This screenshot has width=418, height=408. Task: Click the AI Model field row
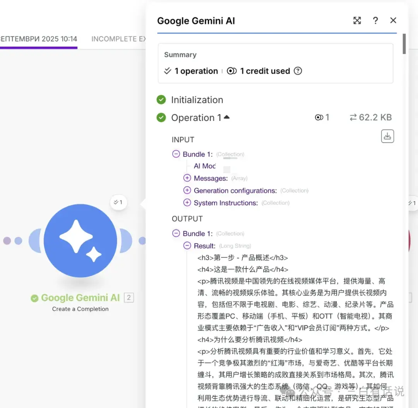[x=205, y=166]
